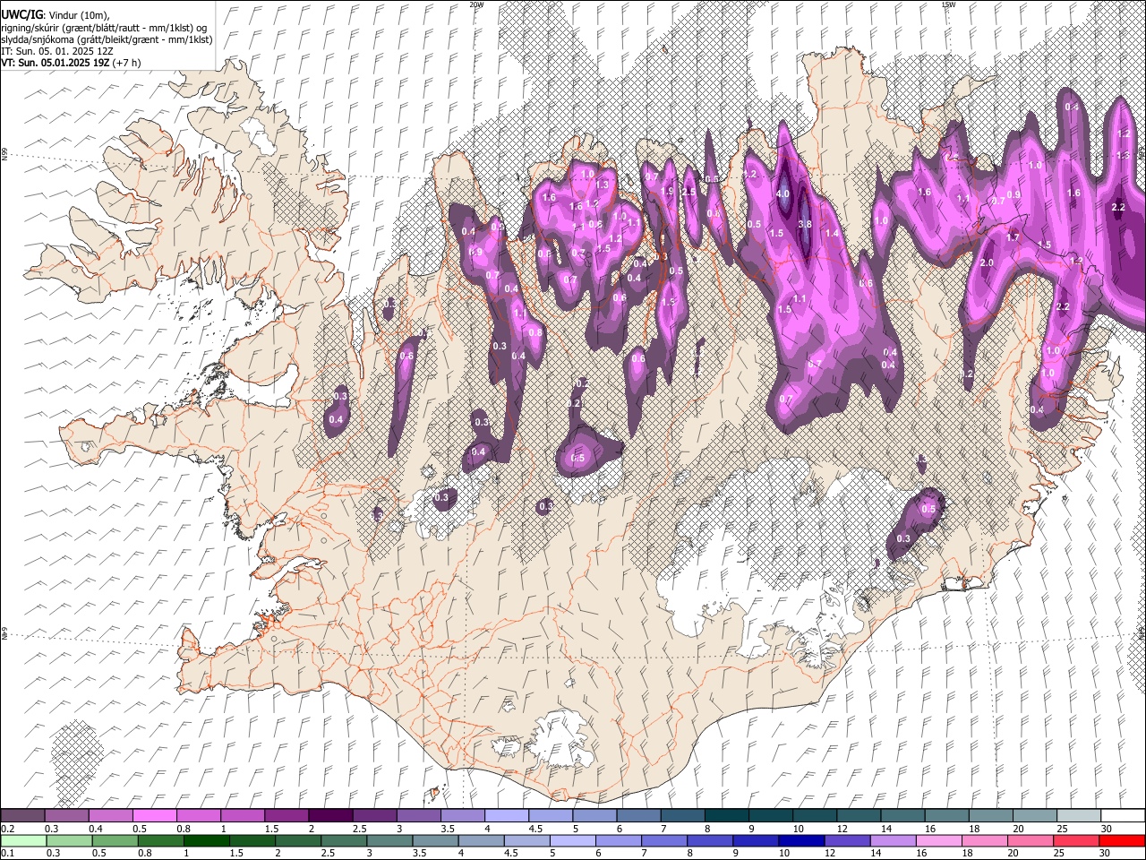This screenshot has width=1146, height=860.
Task: Pick the darkest purple 2–2.5 snow swatch
Action: (330, 815)
